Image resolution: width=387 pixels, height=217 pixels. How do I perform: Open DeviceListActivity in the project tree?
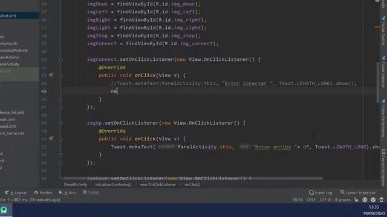(x=14, y=50)
